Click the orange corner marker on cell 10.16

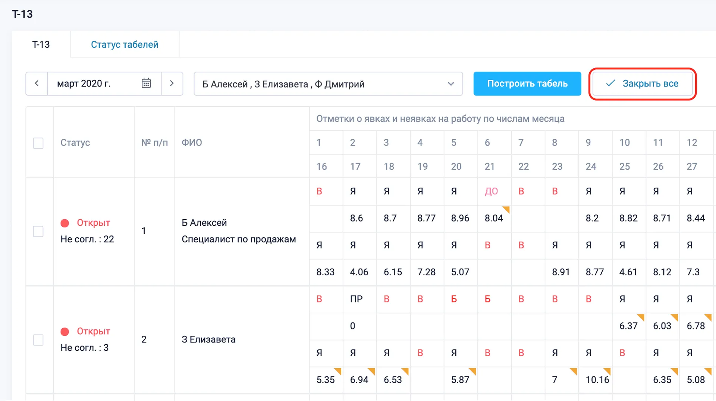click(x=608, y=371)
